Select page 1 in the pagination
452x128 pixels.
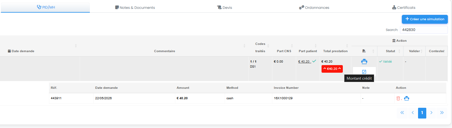coord(422,113)
